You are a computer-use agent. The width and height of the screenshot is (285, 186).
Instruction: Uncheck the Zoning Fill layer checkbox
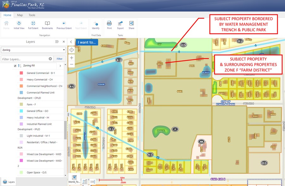(15, 66)
